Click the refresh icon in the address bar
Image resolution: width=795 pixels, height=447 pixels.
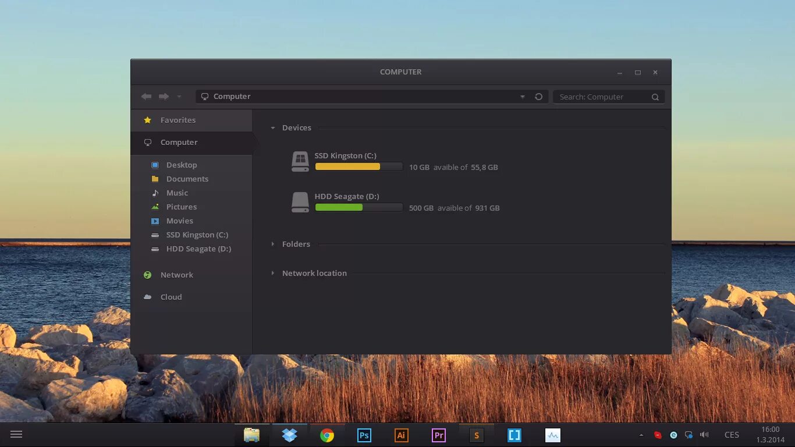pos(538,97)
